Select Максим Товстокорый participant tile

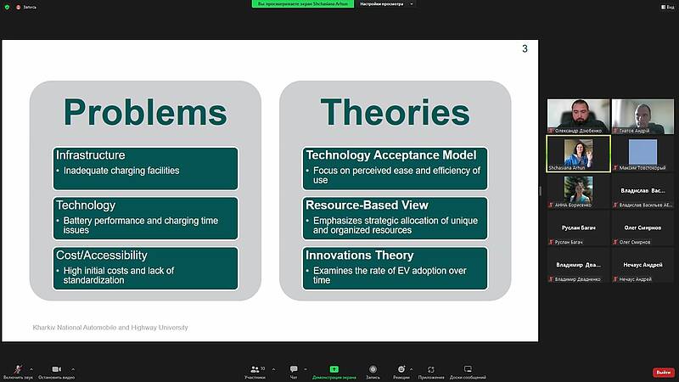643,154
